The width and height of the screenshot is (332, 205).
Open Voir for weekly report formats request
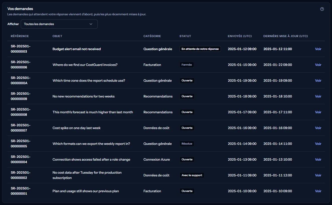tap(318, 144)
